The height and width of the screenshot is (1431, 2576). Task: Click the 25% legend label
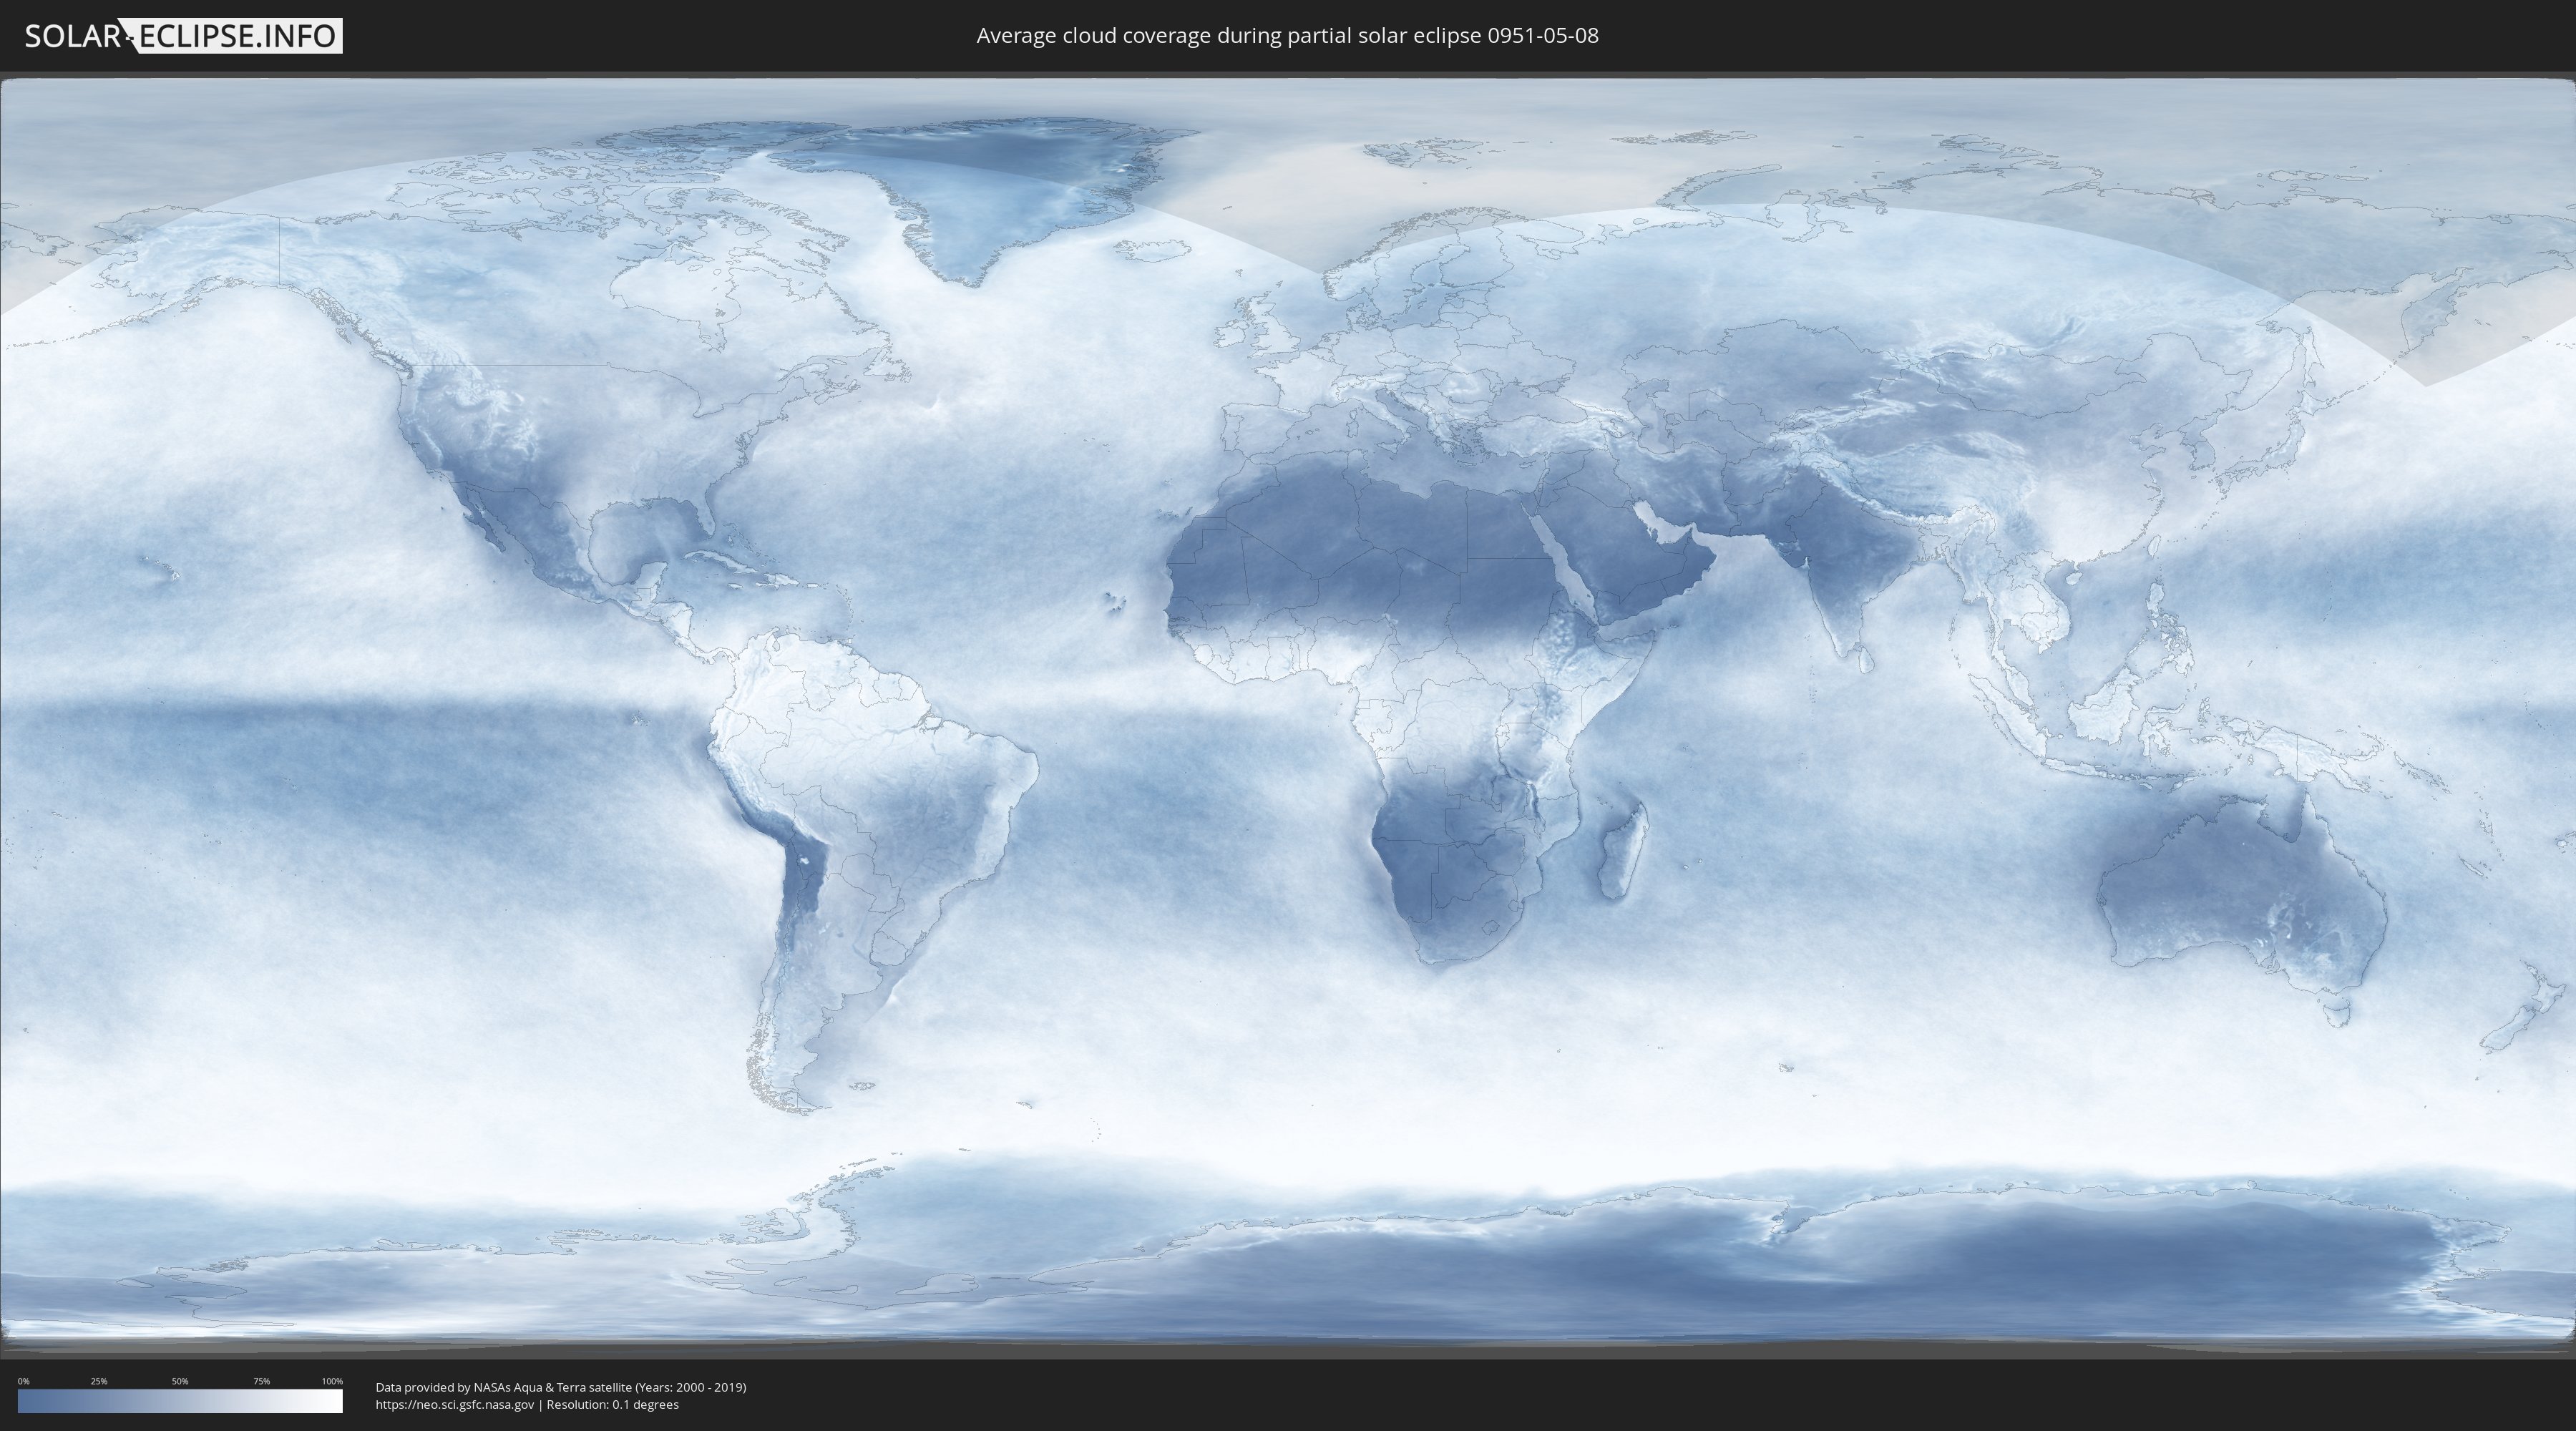tap(99, 1381)
